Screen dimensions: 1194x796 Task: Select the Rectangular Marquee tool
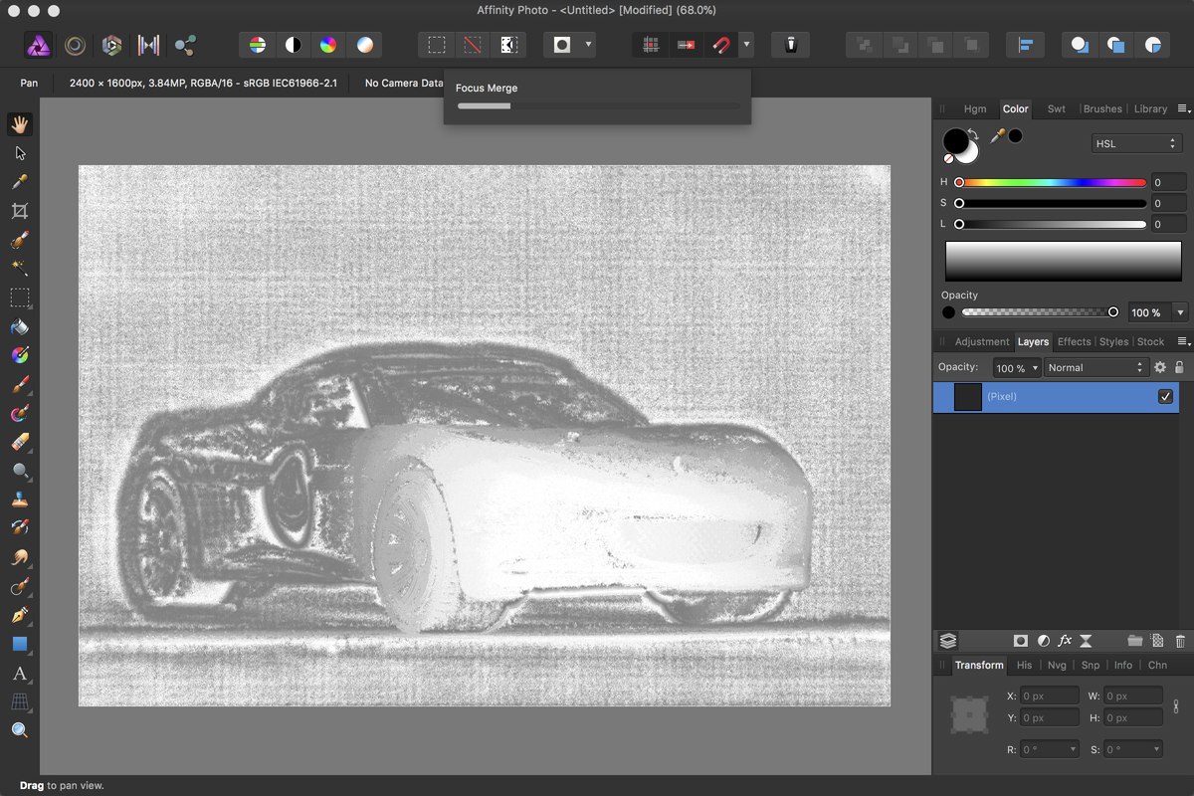tap(19, 298)
